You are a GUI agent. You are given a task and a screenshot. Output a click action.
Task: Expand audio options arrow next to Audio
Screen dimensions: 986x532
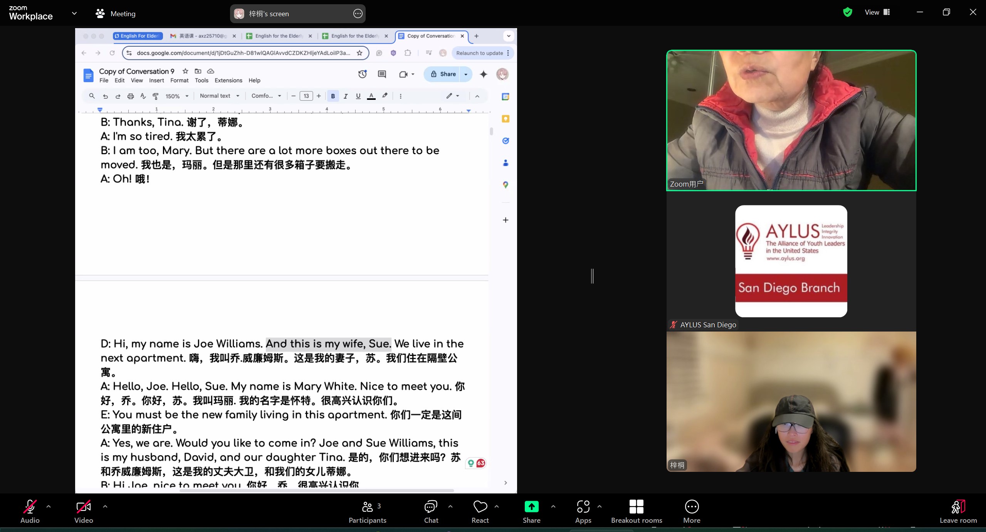tap(49, 507)
